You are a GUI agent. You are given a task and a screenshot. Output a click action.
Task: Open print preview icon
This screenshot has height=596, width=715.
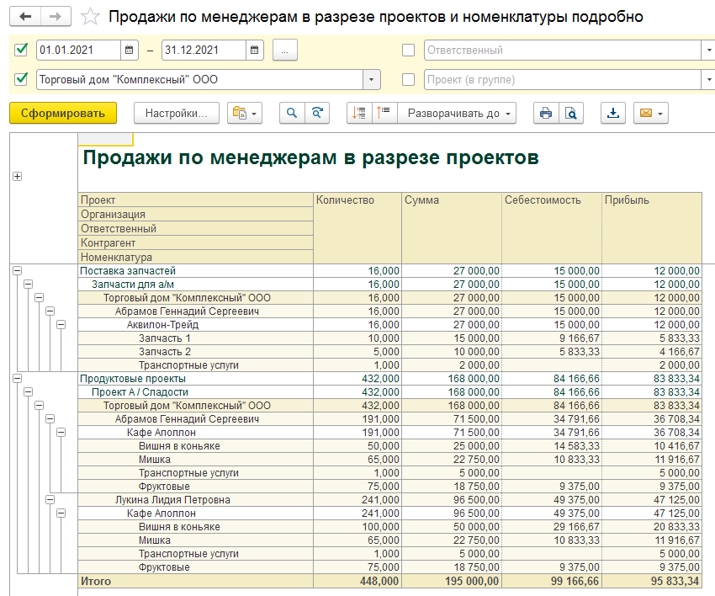tap(571, 113)
